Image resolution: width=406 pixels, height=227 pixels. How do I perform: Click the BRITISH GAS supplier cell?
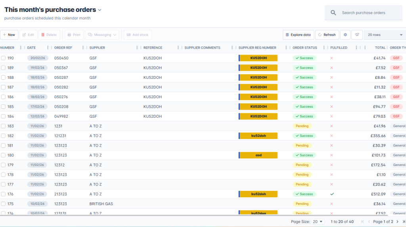click(101, 204)
